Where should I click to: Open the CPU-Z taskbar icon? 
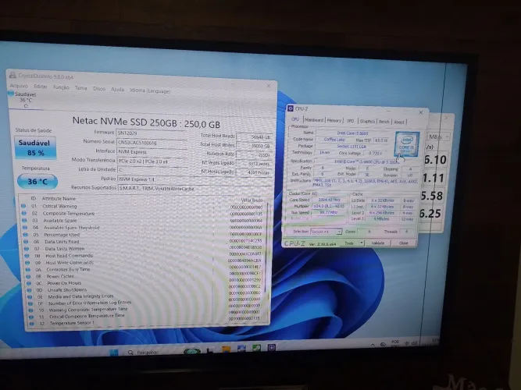272,348
